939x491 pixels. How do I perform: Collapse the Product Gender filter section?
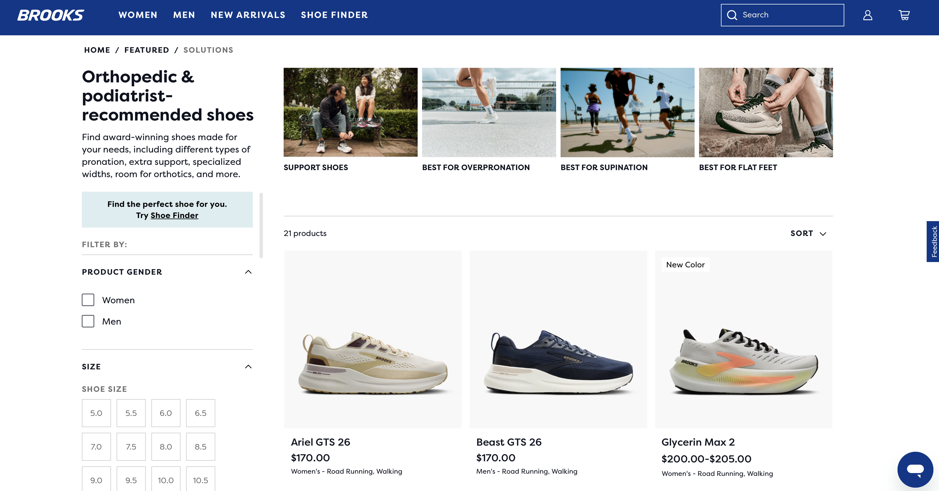pos(248,272)
